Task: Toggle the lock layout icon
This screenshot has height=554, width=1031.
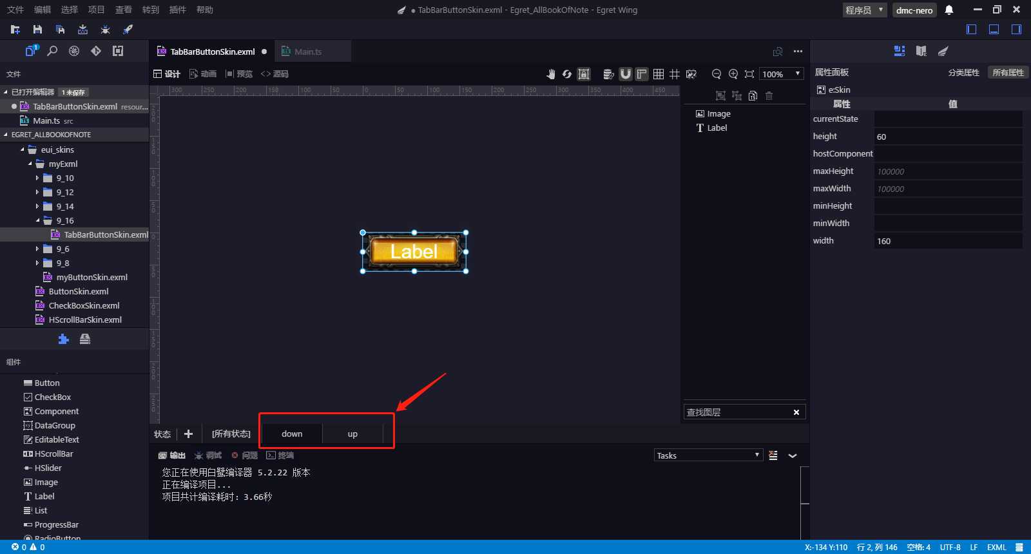Action: tap(584, 74)
